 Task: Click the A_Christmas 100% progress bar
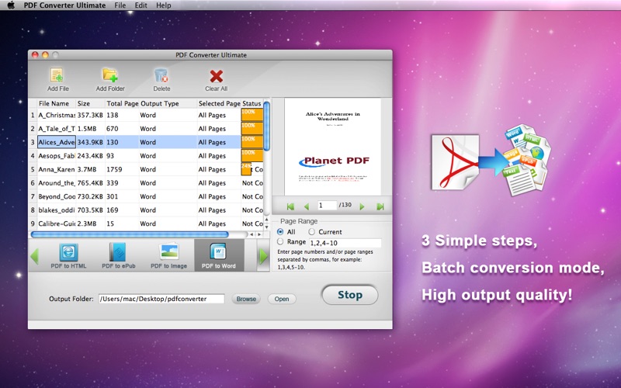(252, 115)
